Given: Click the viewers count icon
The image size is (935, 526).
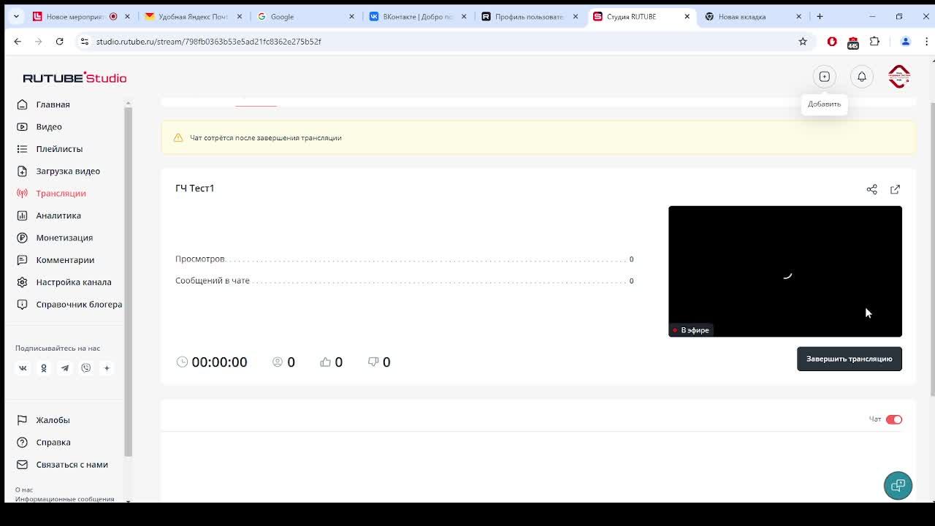Looking at the screenshot, I should (x=278, y=362).
